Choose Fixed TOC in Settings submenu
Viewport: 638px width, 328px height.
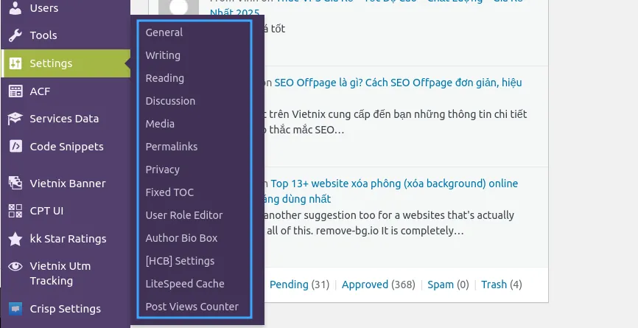click(169, 192)
